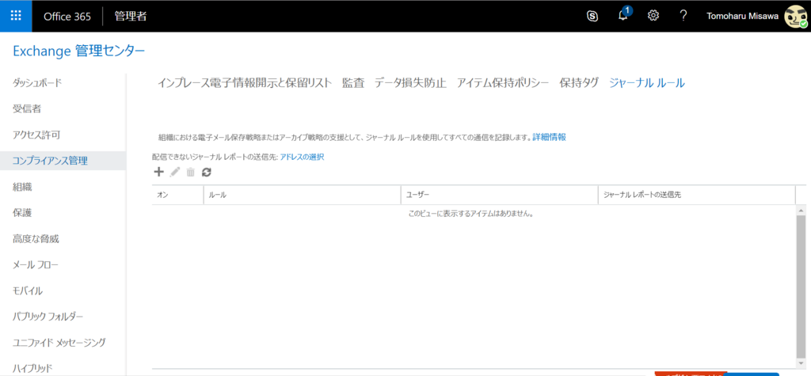811x376 pixels.
Task: Click the pencil edit icon
Action: [175, 173]
